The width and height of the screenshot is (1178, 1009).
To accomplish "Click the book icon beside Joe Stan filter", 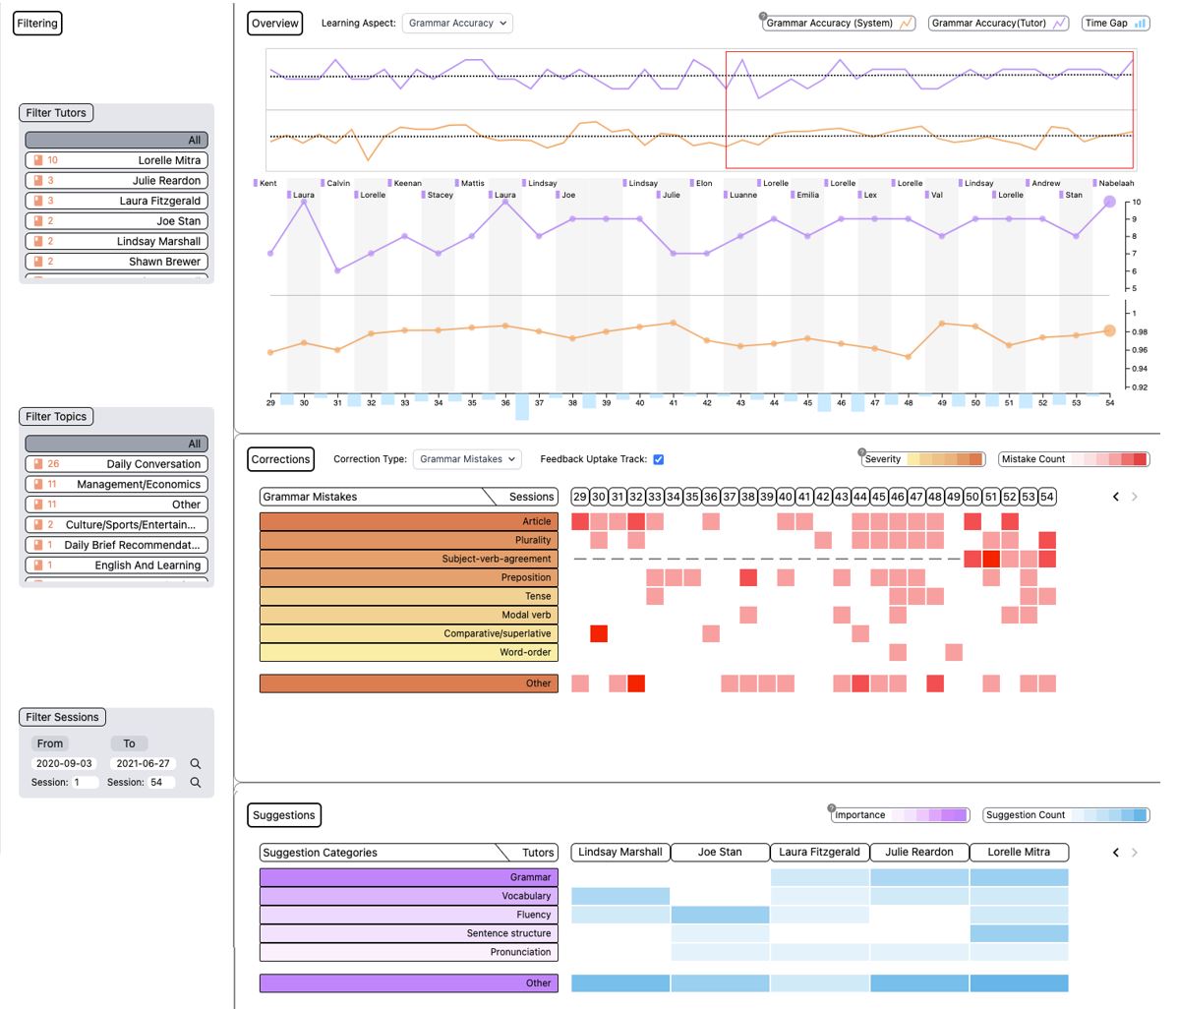I will [38, 221].
